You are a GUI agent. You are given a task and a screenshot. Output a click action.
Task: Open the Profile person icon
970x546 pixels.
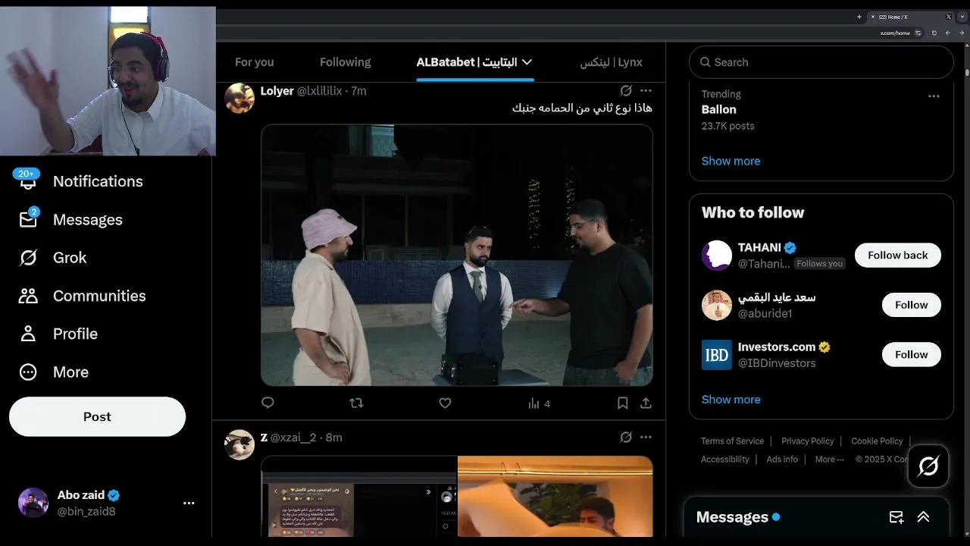tap(28, 334)
